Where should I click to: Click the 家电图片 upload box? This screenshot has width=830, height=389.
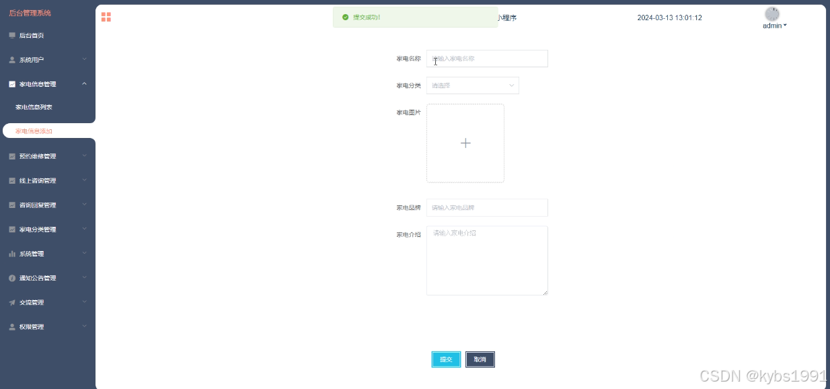465,143
